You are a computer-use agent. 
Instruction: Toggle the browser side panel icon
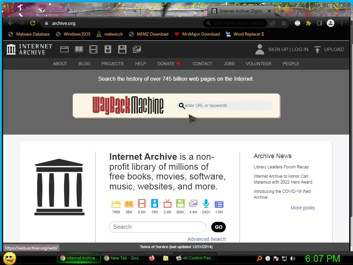click(x=320, y=23)
